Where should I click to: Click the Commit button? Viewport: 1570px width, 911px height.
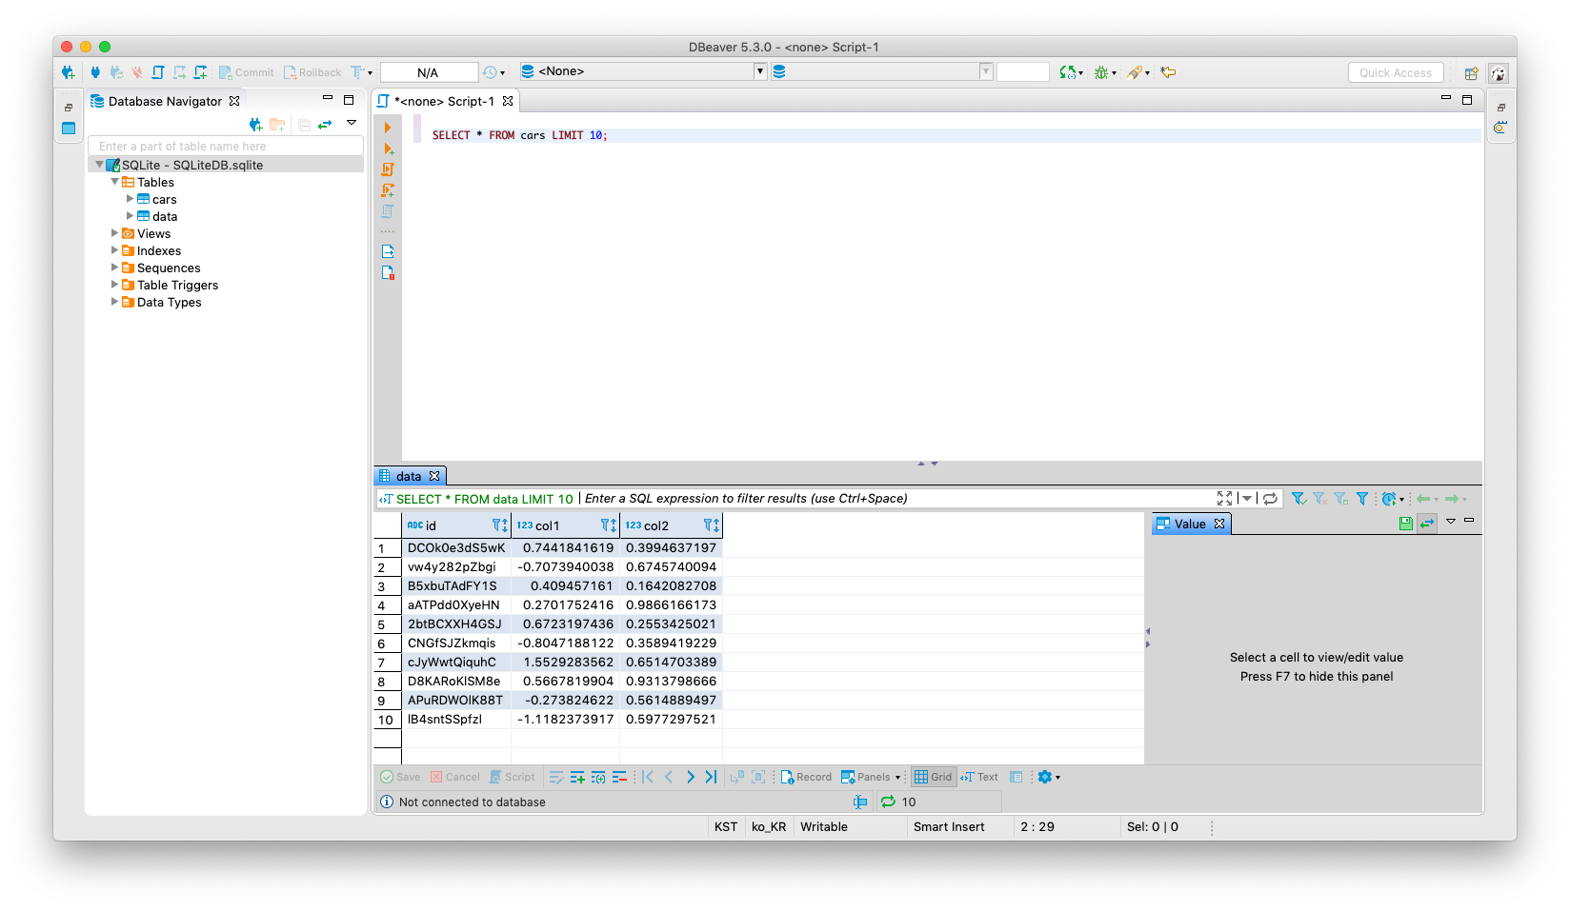click(x=246, y=72)
